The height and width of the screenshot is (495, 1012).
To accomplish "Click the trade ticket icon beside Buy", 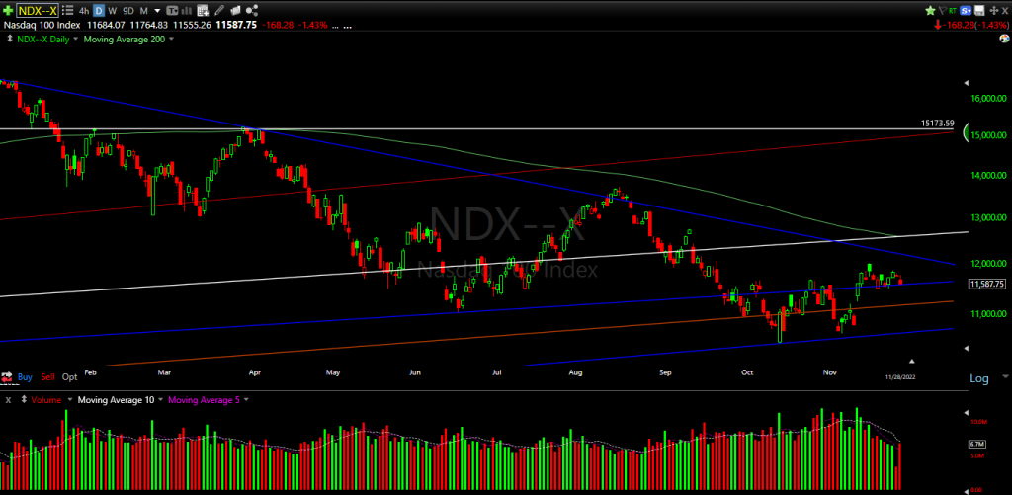I will pyautogui.click(x=8, y=376).
